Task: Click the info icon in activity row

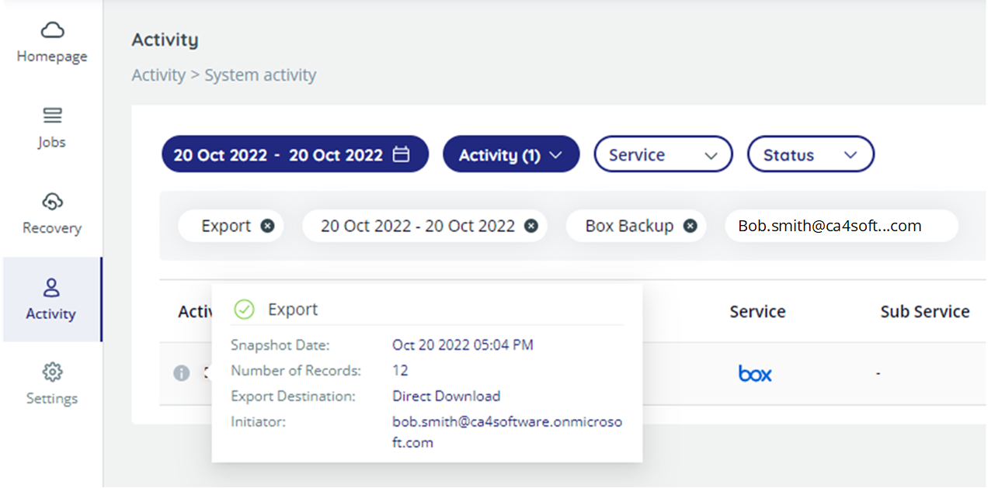Action: (181, 373)
